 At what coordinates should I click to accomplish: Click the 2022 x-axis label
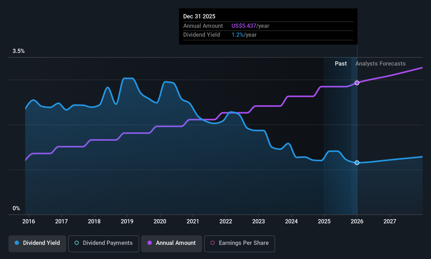click(226, 221)
